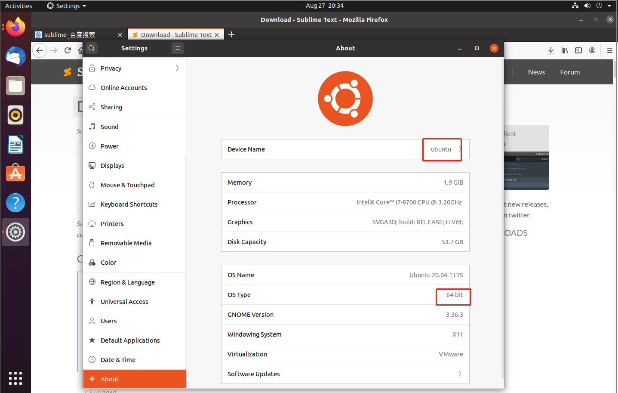This screenshot has width=618, height=393.
Task: Click the Graphics SVGA3D row
Action: 345,222
